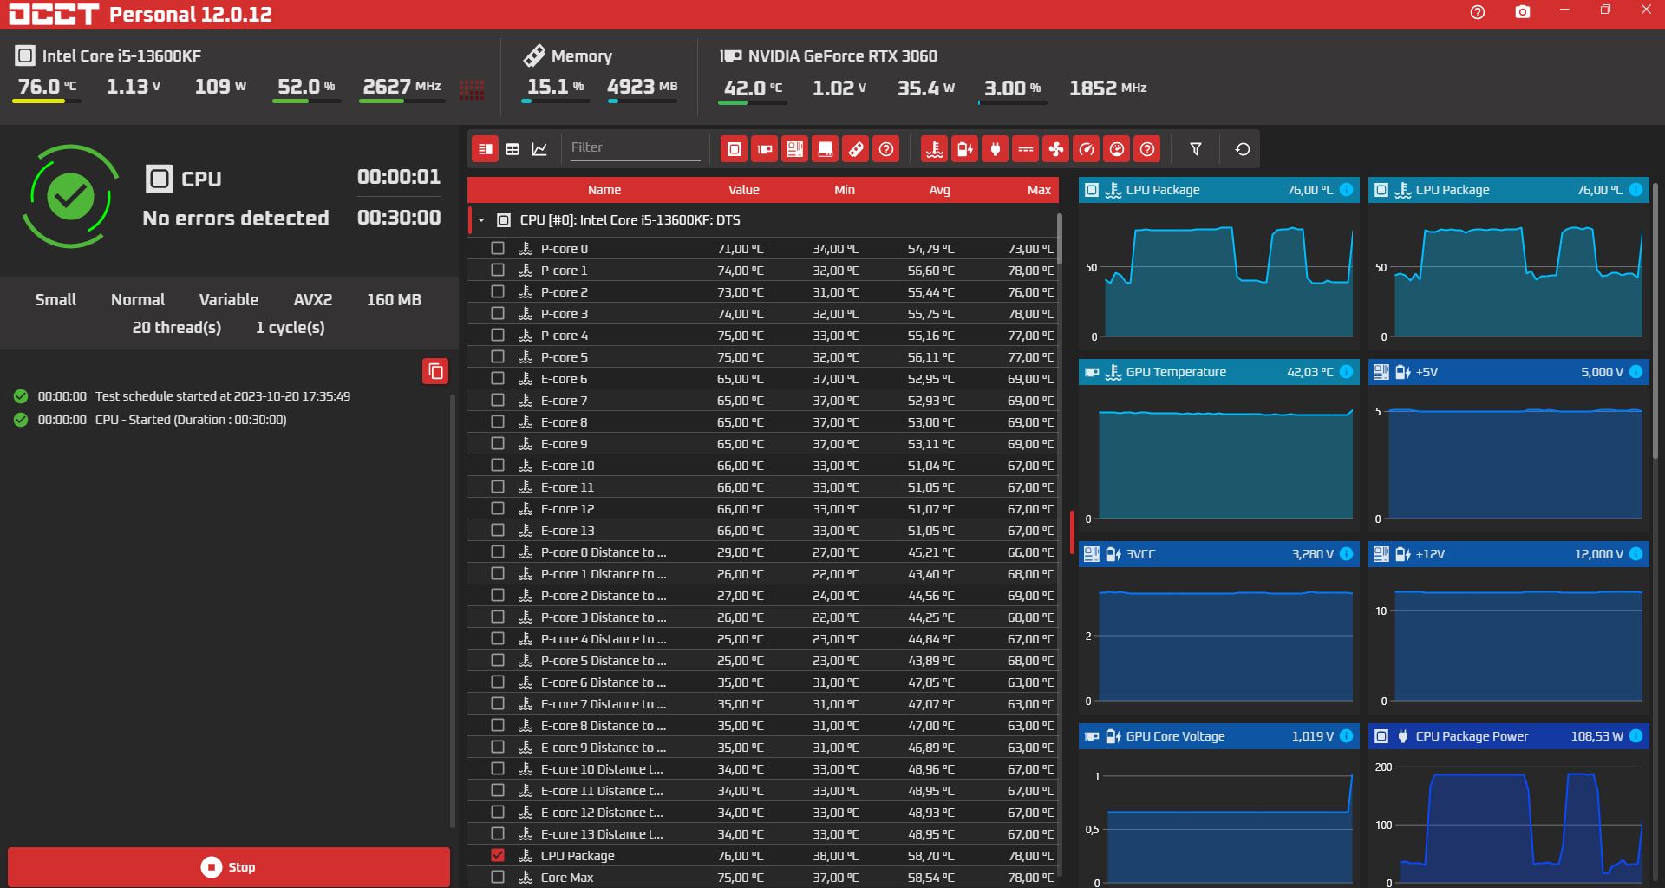Image resolution: width=1665 pixels, height=888 pixels.
Task: Sort table by Name column
Action: 604,190
